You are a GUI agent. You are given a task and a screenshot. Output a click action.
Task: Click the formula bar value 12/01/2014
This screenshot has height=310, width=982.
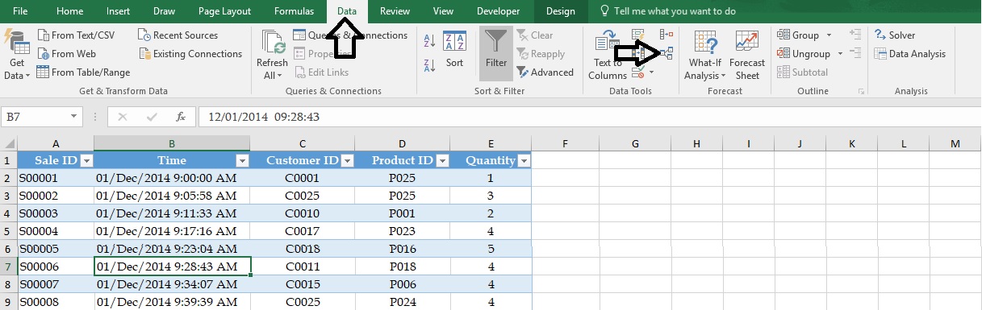(x=264, y=117)
